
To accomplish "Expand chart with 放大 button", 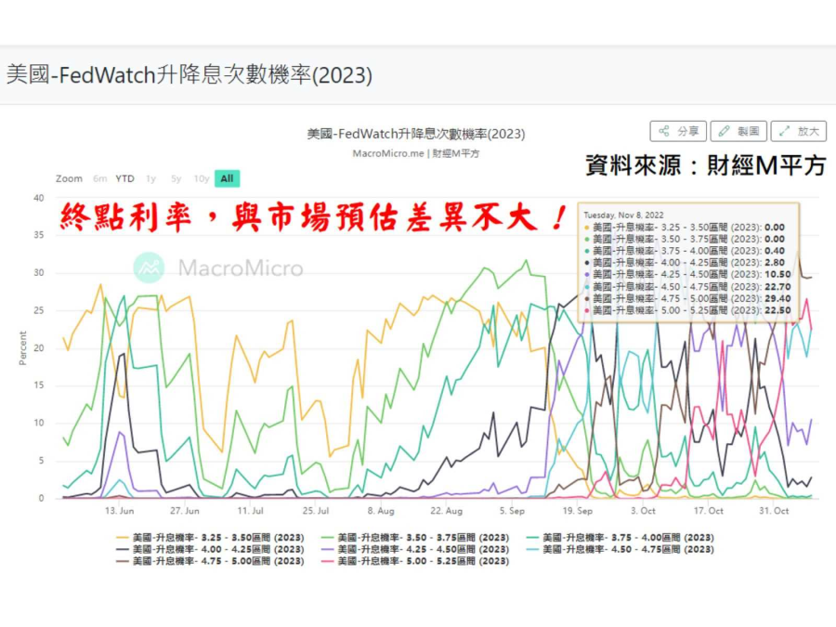I will 799,131.
